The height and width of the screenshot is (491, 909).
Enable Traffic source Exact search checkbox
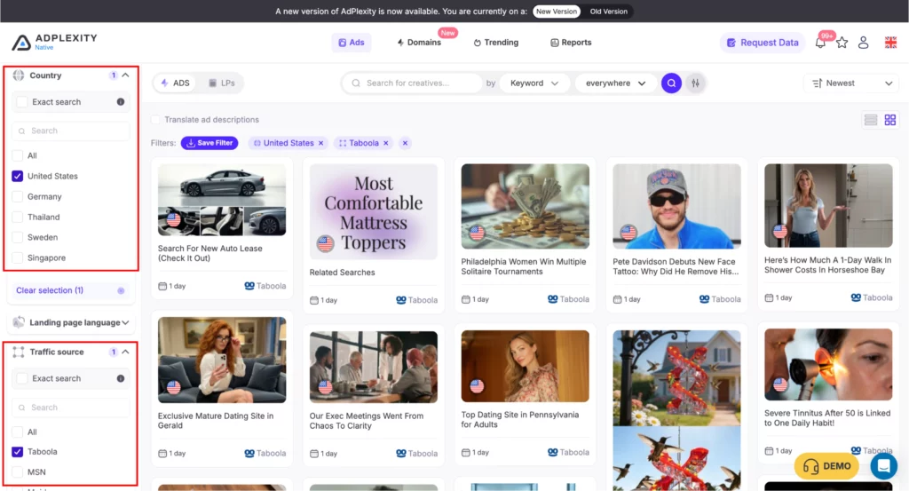22,378
